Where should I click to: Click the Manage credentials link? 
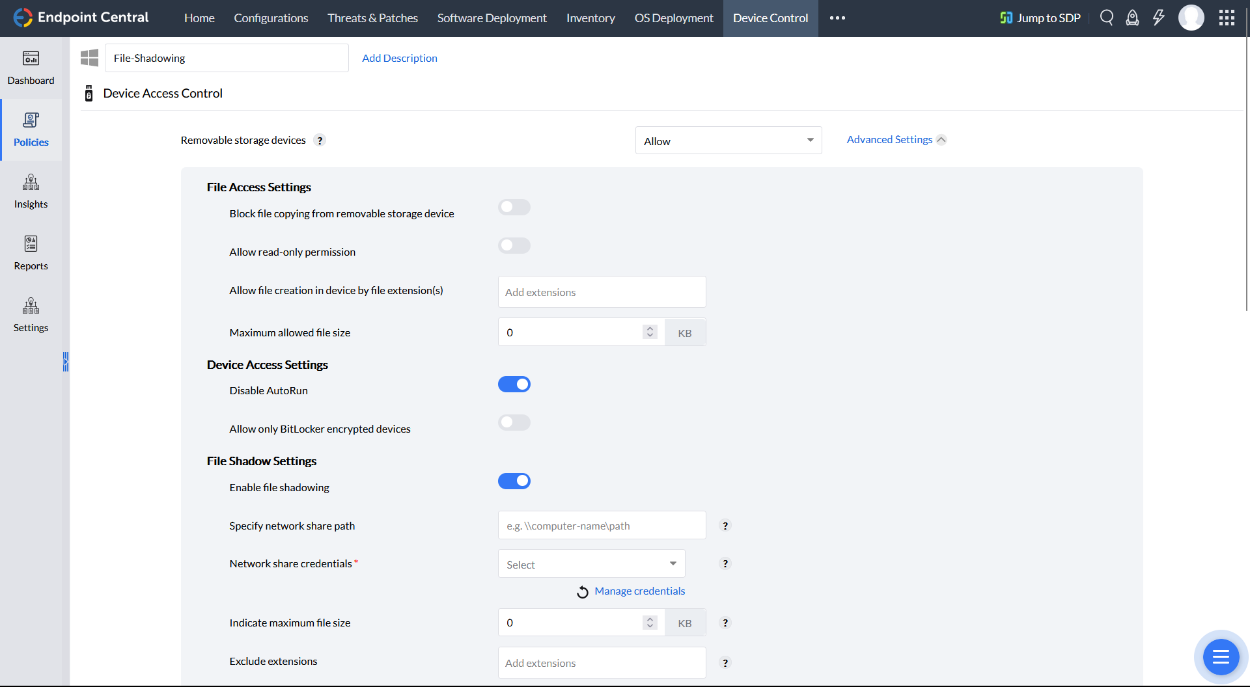[639, 591]
